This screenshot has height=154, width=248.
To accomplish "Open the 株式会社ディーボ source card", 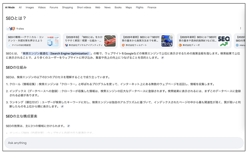I will pos(204,41).
